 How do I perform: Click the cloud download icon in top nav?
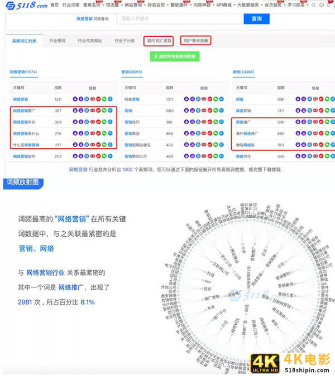coord(322,5)
